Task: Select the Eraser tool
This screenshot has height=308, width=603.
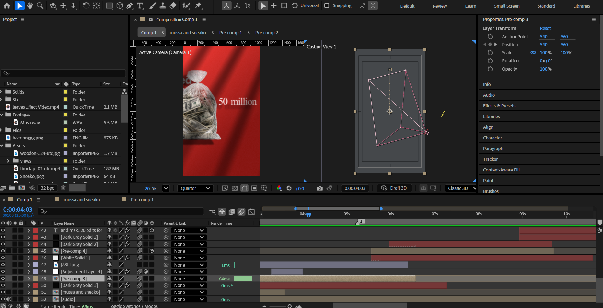Action: (x=173, y=5)
